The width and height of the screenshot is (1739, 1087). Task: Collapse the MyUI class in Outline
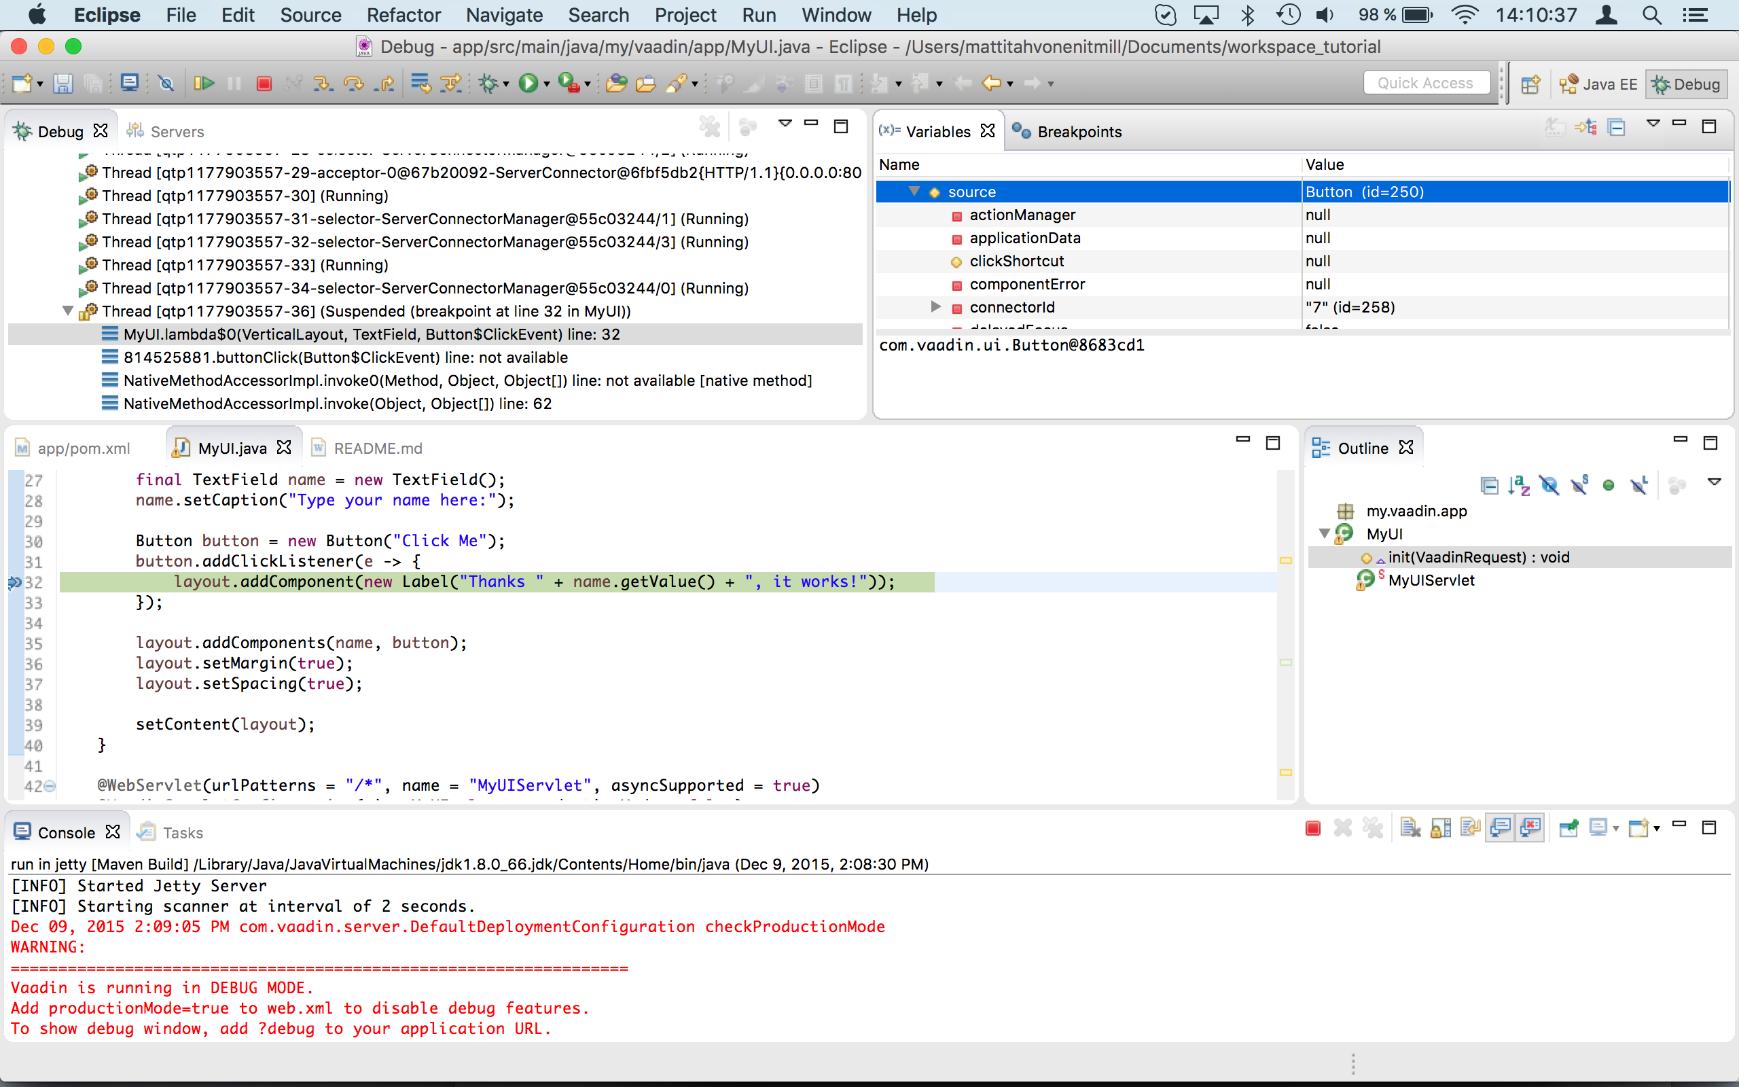(x=1324, y=533)
